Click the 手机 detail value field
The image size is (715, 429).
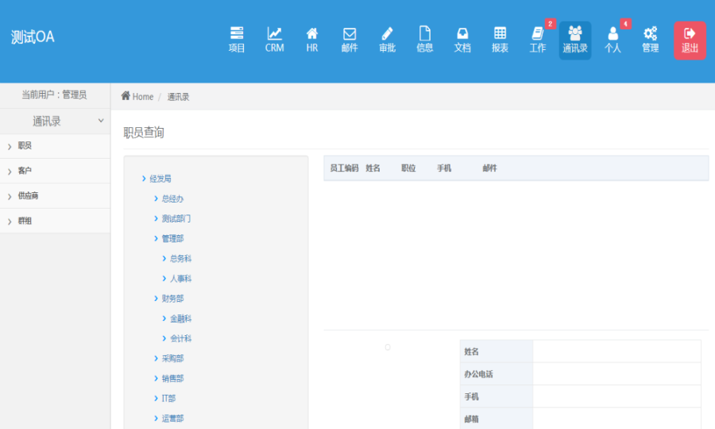616,396
